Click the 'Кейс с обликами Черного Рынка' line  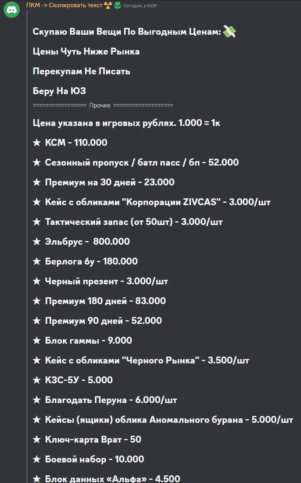(141, 360)
